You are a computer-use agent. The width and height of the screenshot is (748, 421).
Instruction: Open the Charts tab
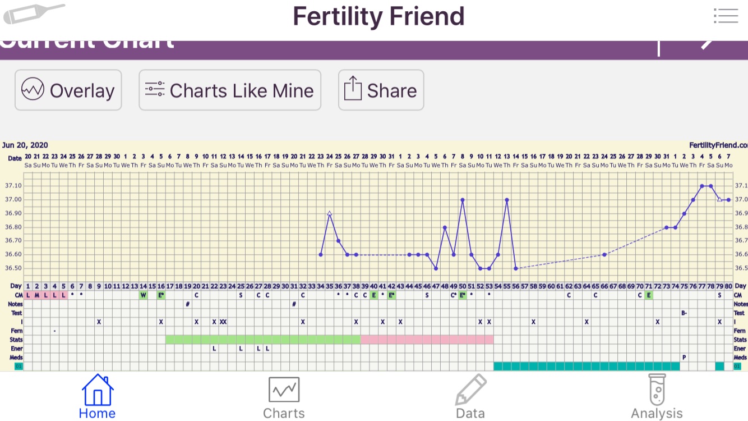(284, 397)
